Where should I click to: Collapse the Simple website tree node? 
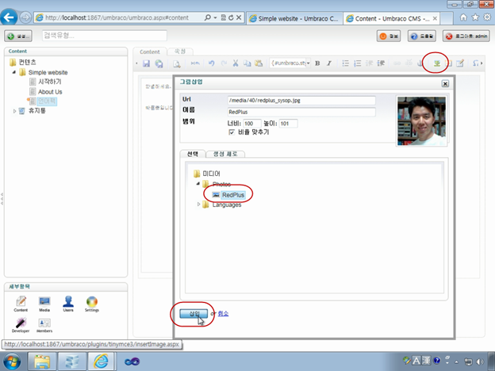click(14, 73)
